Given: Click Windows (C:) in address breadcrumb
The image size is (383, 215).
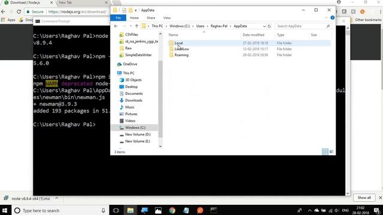Looking at the screenshot, I should 180,26.
